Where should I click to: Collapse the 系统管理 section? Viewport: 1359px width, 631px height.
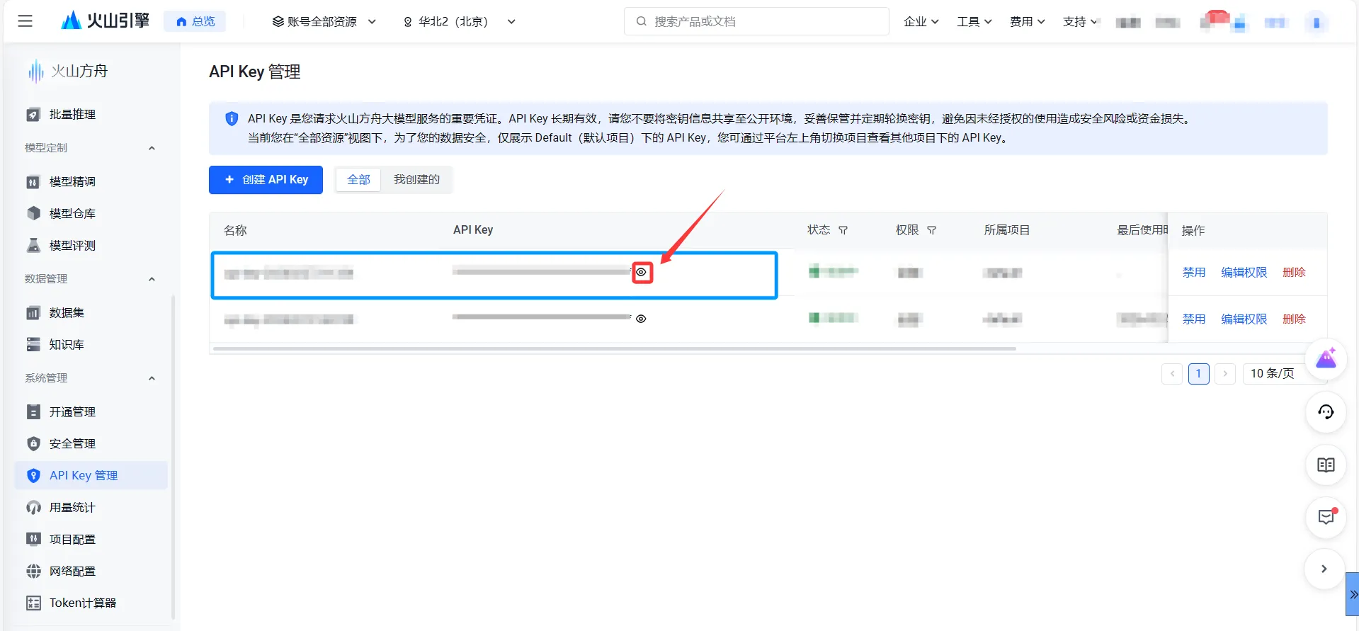[152, 378]
